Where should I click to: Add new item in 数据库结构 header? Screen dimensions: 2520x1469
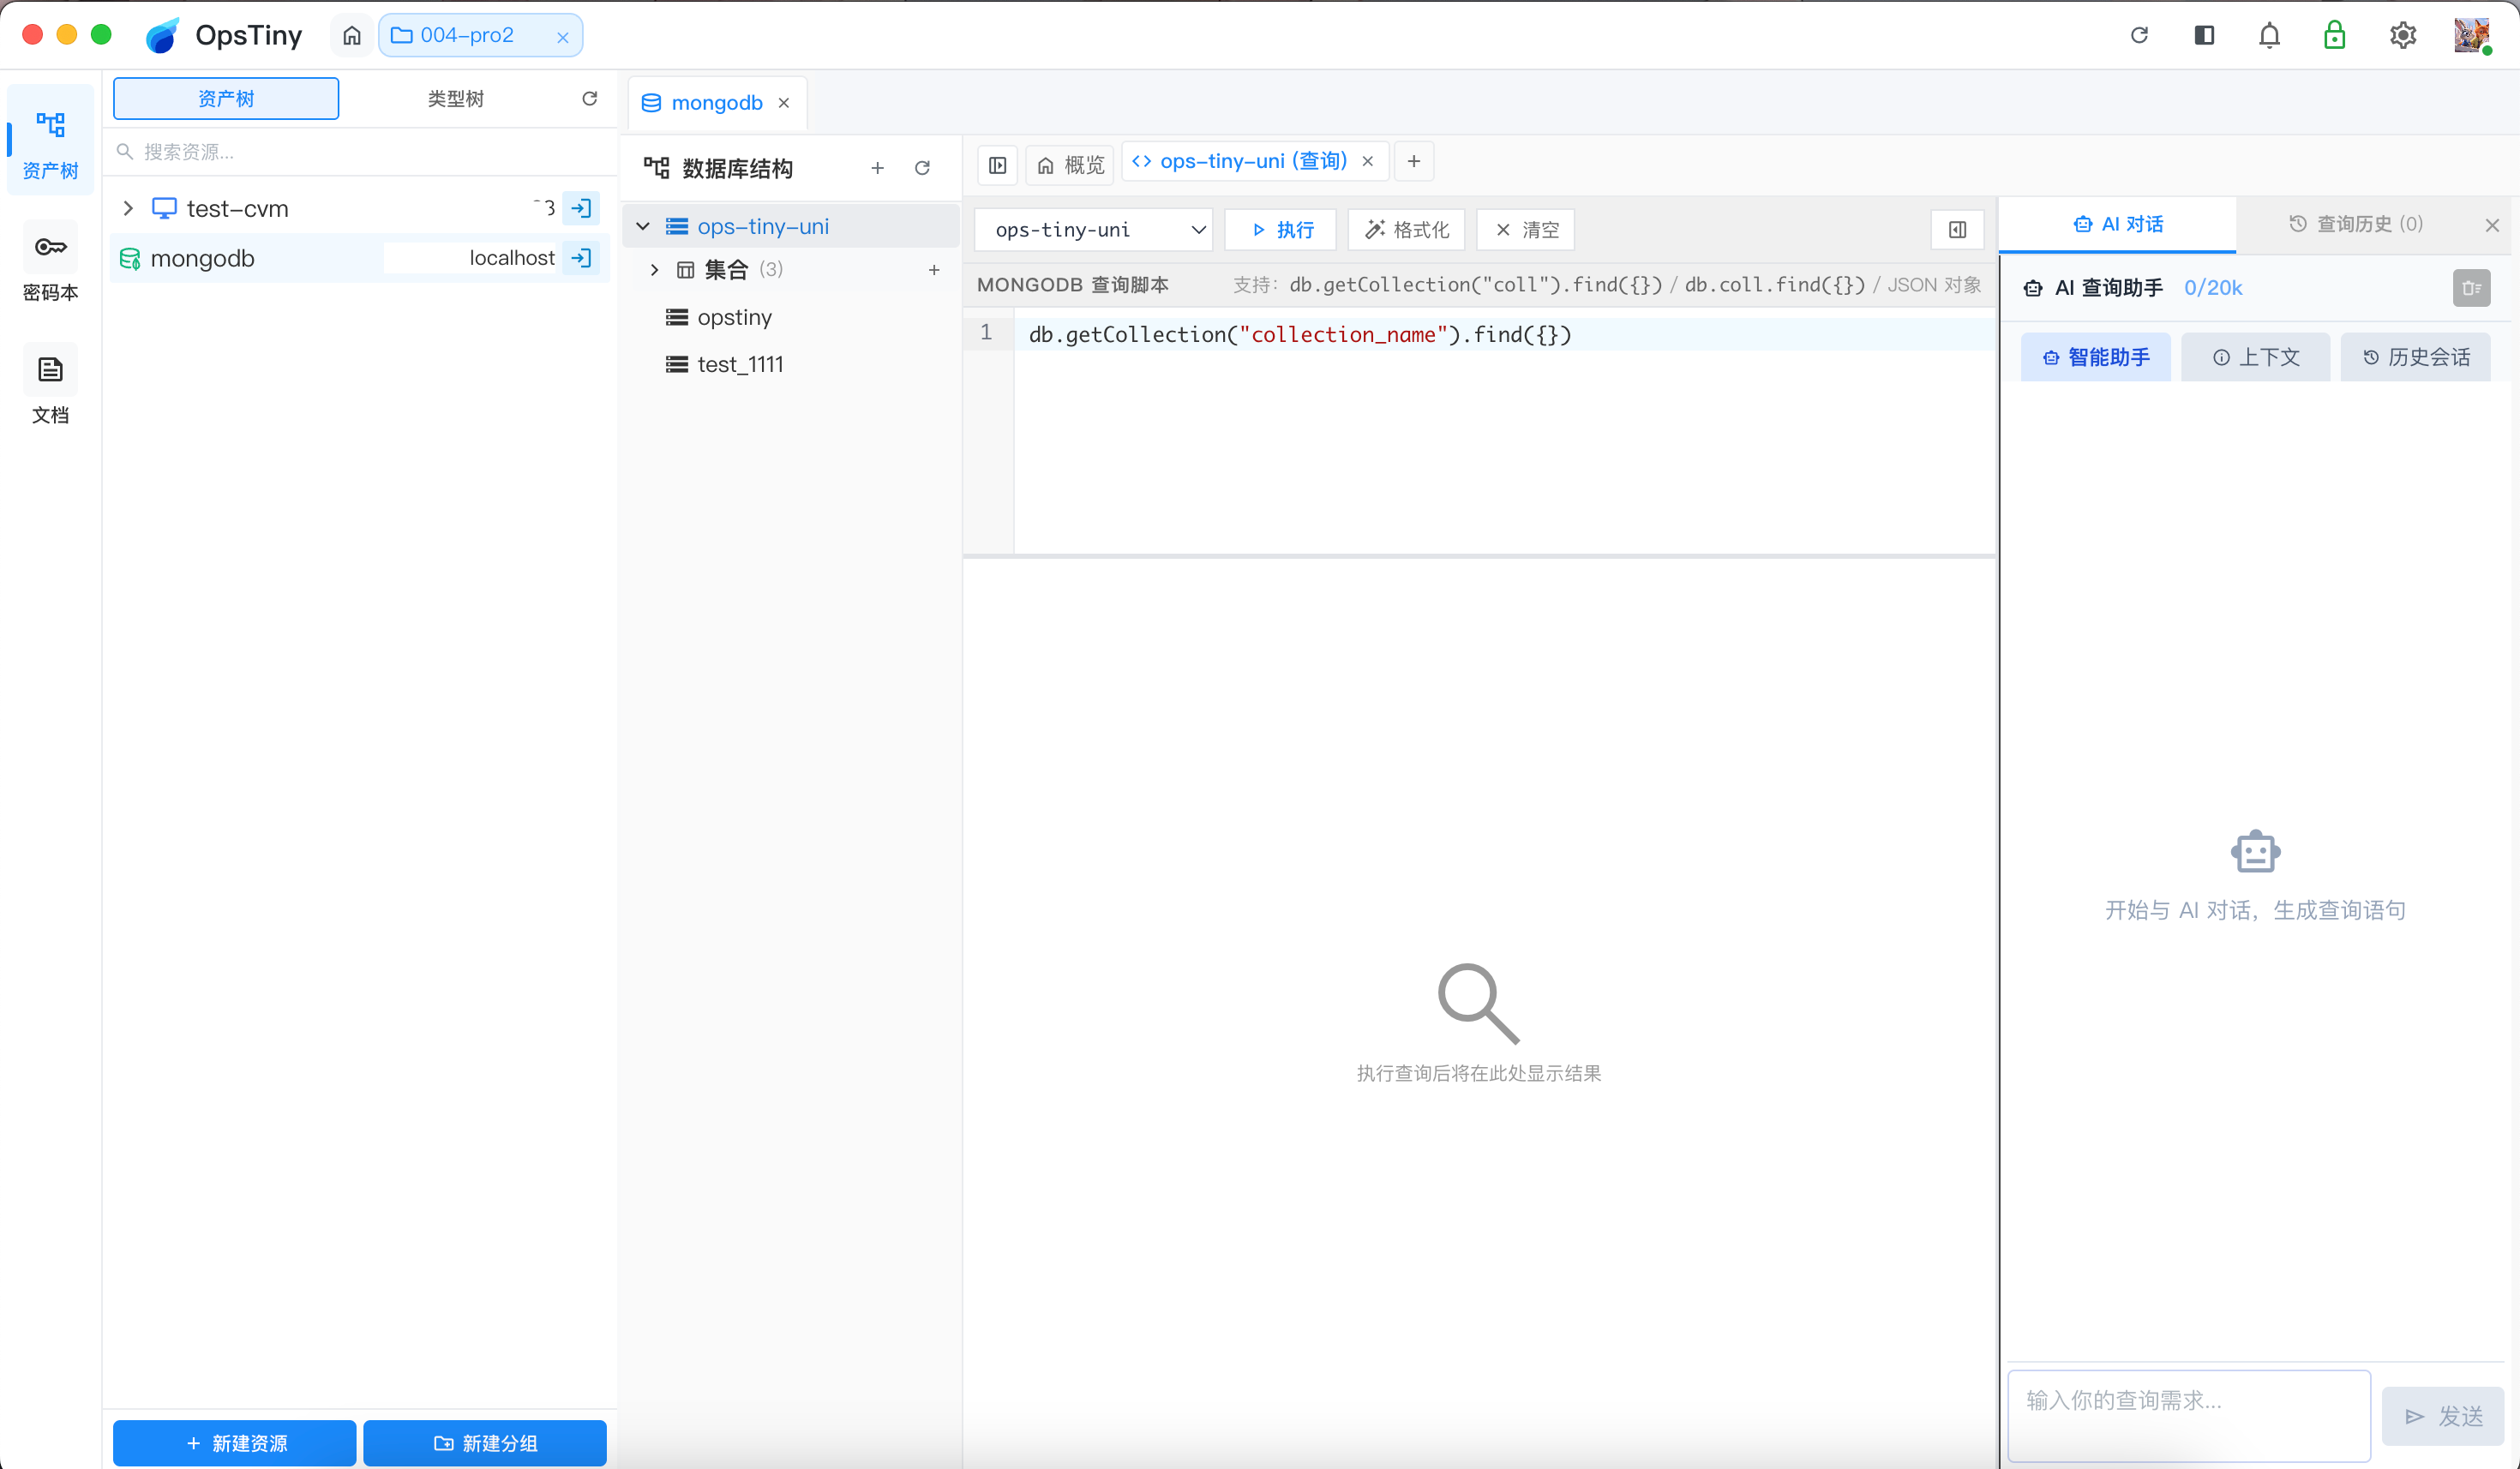(x=878, y=168)
